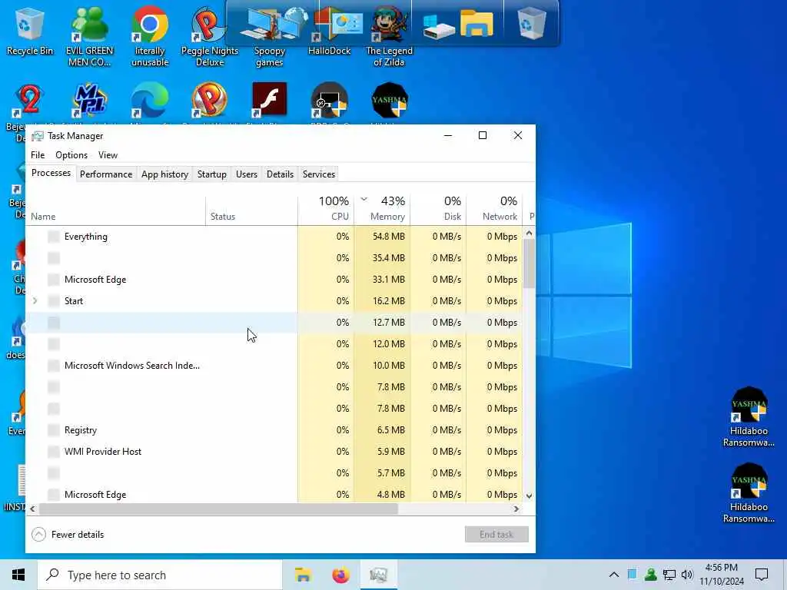This screenshot has width=787, height=590.
Task: Select the Processes tab
Action: click(x=51, y=173)
